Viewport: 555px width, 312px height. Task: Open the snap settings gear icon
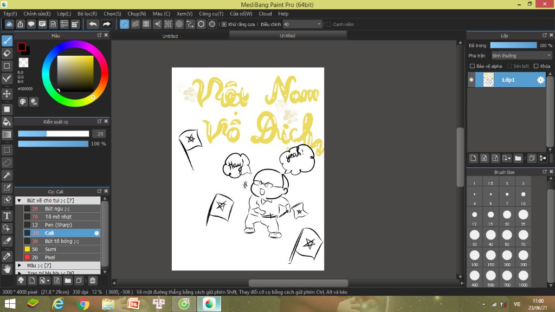pos(212,24)
